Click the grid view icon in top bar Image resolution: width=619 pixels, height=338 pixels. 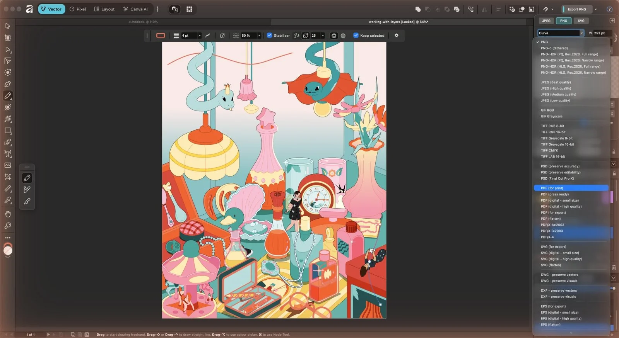[x=189, y=9]
